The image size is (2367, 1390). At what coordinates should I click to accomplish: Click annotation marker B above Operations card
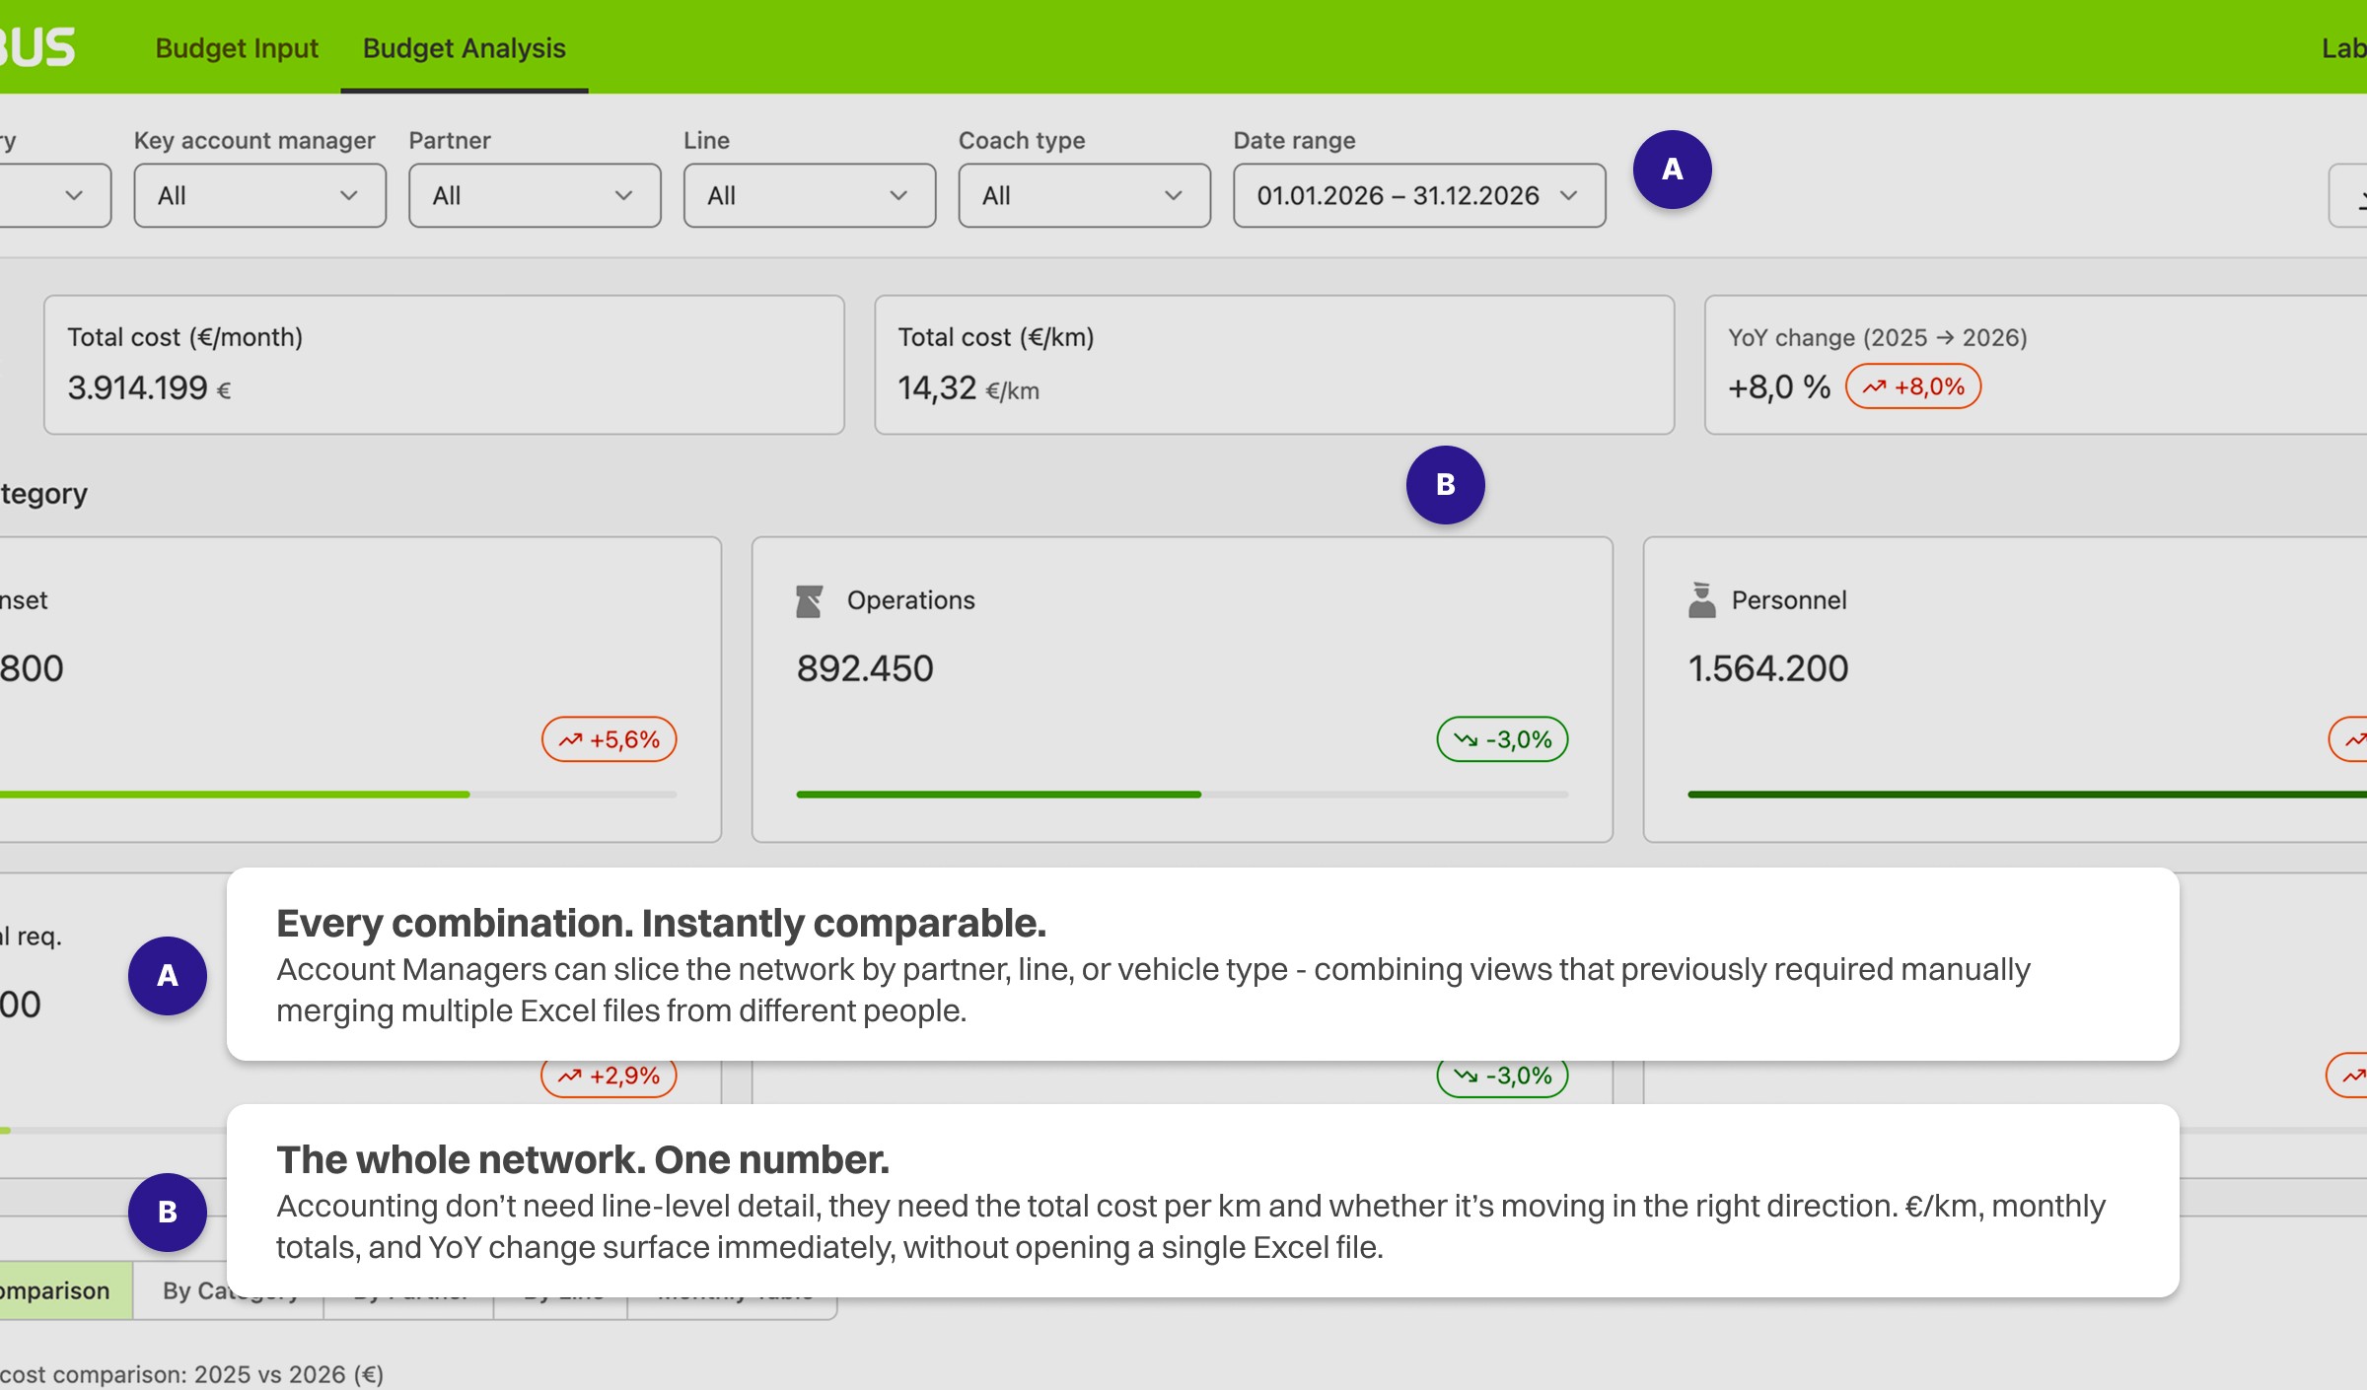click(x=1445, y=485)
